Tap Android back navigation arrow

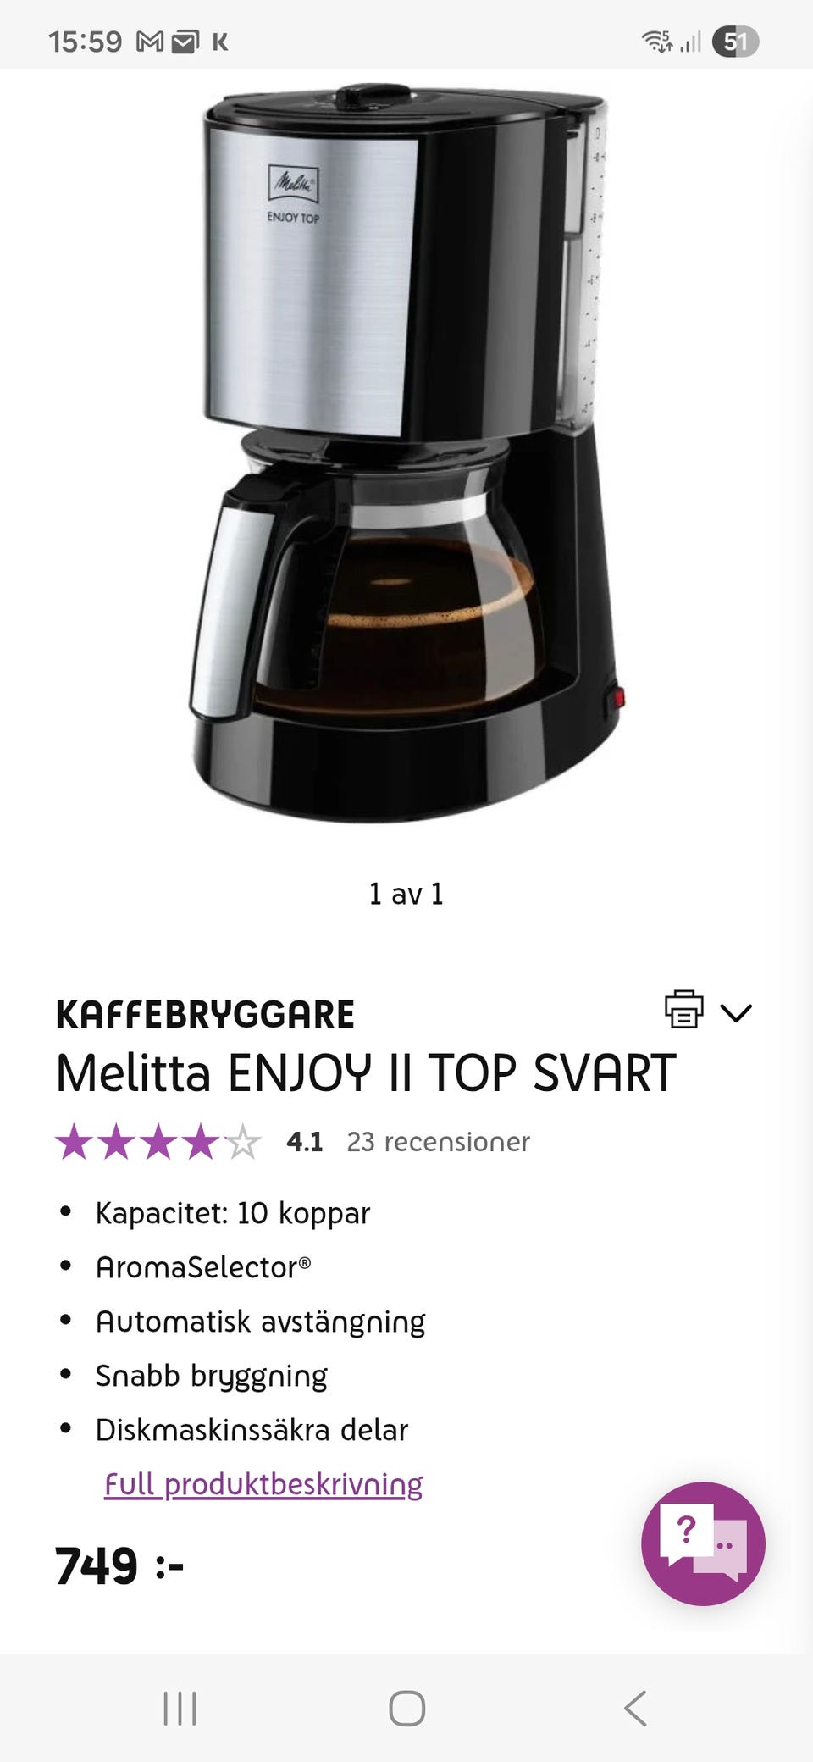click(635, 1708)
